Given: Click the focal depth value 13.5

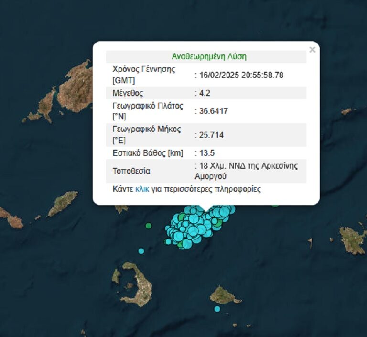Looking at the screenshot, I should (209, 153).
